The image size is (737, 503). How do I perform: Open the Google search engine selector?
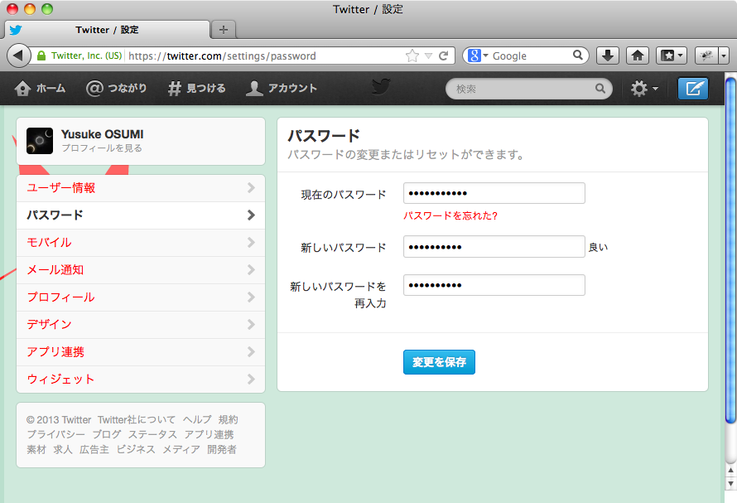click(x=479, y=56)
